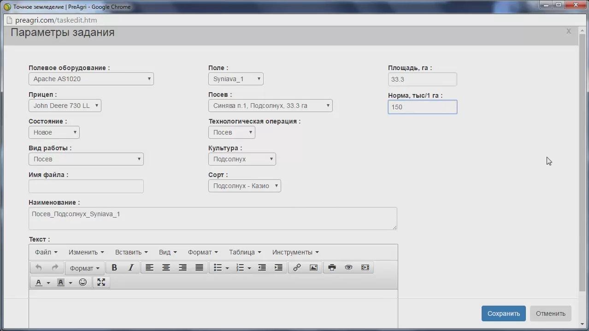Open Культура dropdown showing Подсолнух
The height and width of the screenshot is (331, 589).
(x=242, y=159)
